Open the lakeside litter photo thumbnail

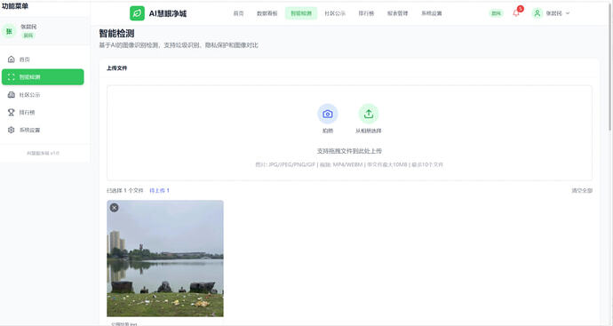coord(165,258)
